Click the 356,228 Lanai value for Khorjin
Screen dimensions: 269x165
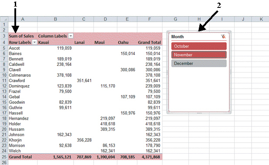pyautogui.click(x=84, y=140)
